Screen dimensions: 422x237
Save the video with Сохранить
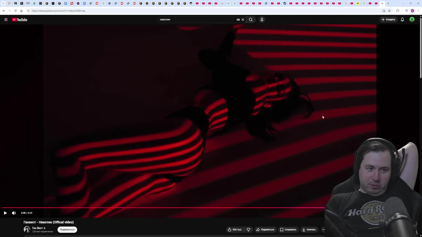[x=288, y=229]
